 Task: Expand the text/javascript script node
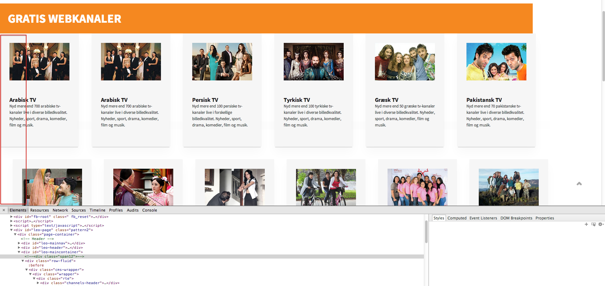(x=11, y=225)
